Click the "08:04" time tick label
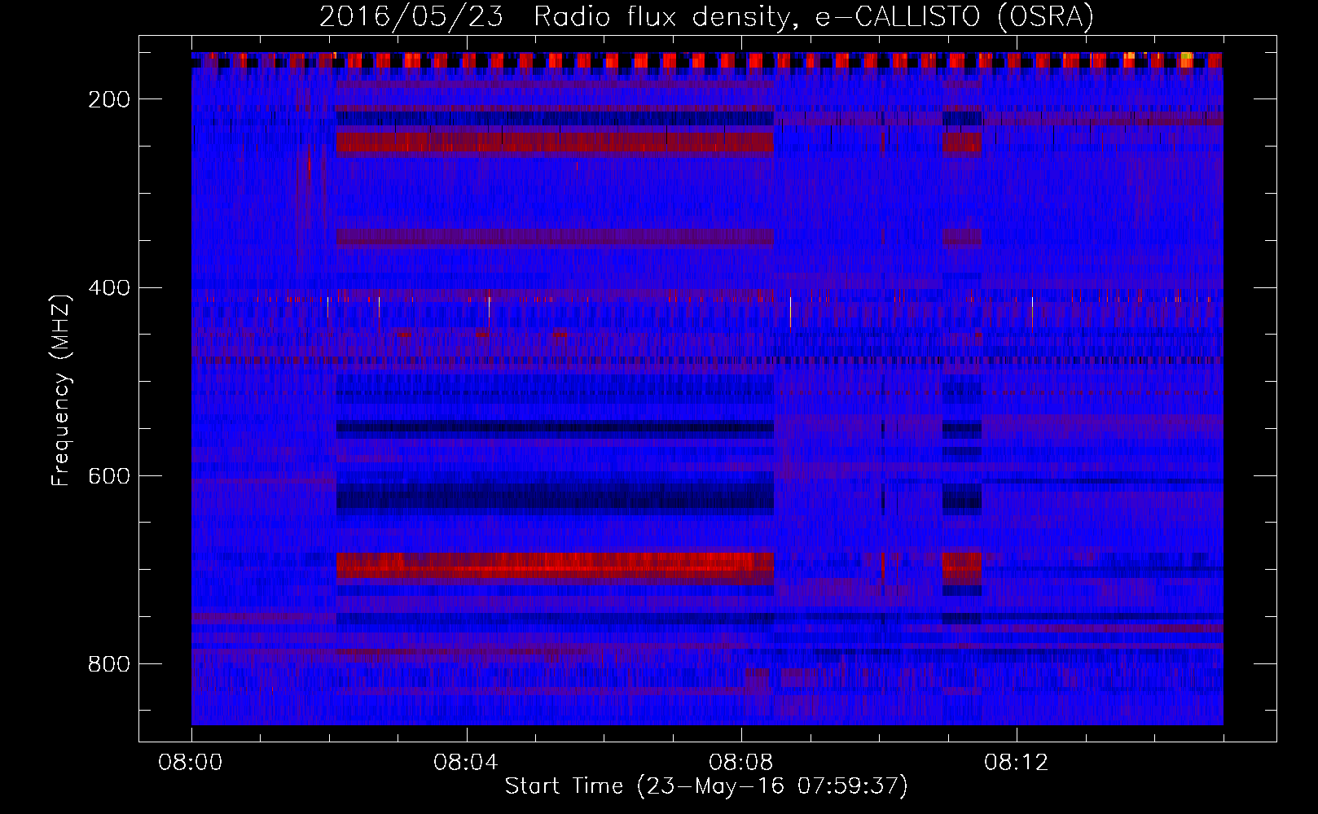This screenshot has height=814, width=1318. [466, 763]
